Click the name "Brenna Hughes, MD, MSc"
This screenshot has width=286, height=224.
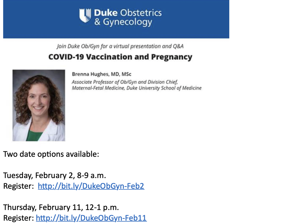(x=102, y=74)
